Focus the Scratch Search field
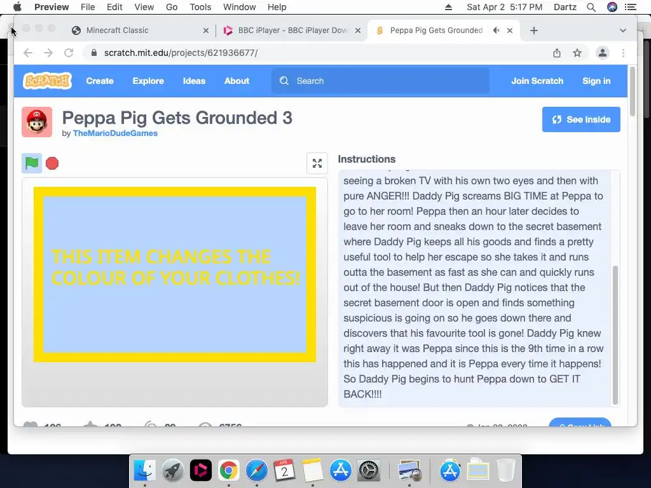 380,81
